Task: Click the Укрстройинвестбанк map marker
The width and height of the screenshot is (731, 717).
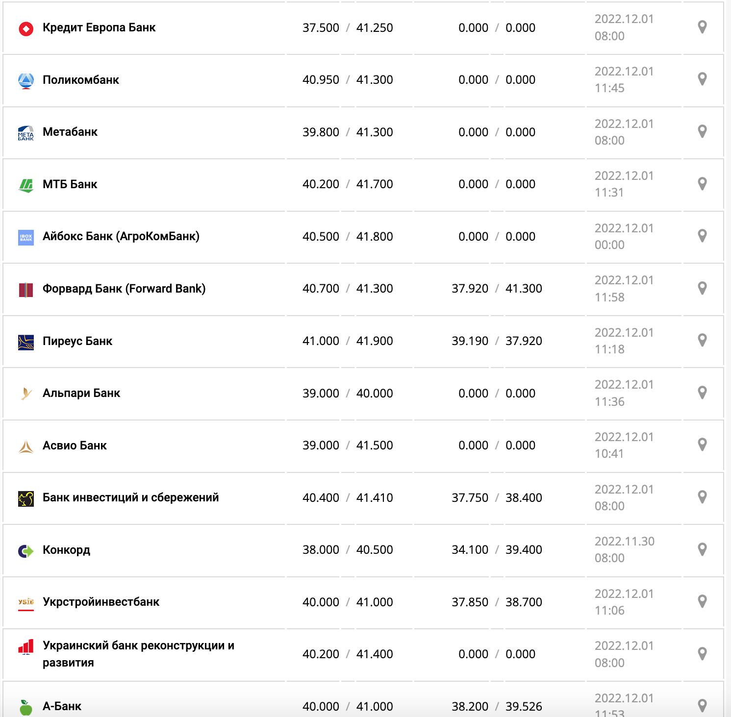Action: [702, 602]
